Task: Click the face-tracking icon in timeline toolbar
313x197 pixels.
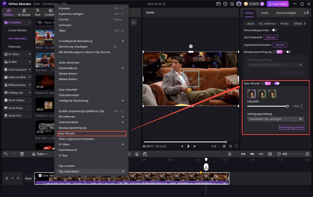Action: coord(137,154)
